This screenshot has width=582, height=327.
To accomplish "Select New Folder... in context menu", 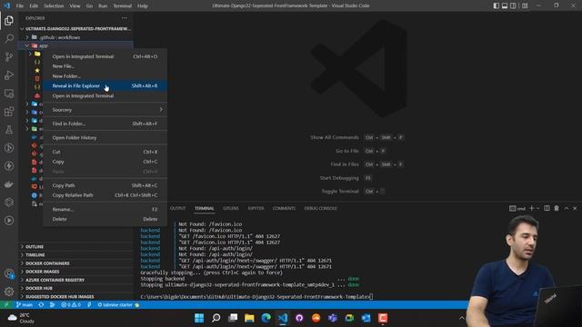I will (105, 76).
